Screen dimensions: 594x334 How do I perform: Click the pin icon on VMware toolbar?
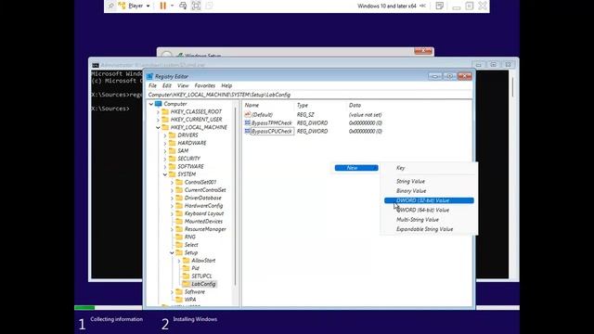(x=110, y=6)
